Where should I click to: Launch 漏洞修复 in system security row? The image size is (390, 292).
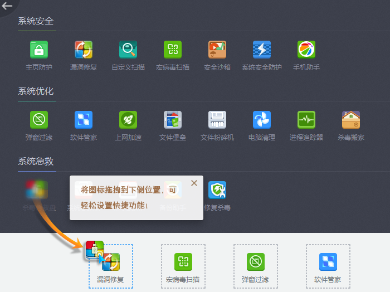coord(84,50)
